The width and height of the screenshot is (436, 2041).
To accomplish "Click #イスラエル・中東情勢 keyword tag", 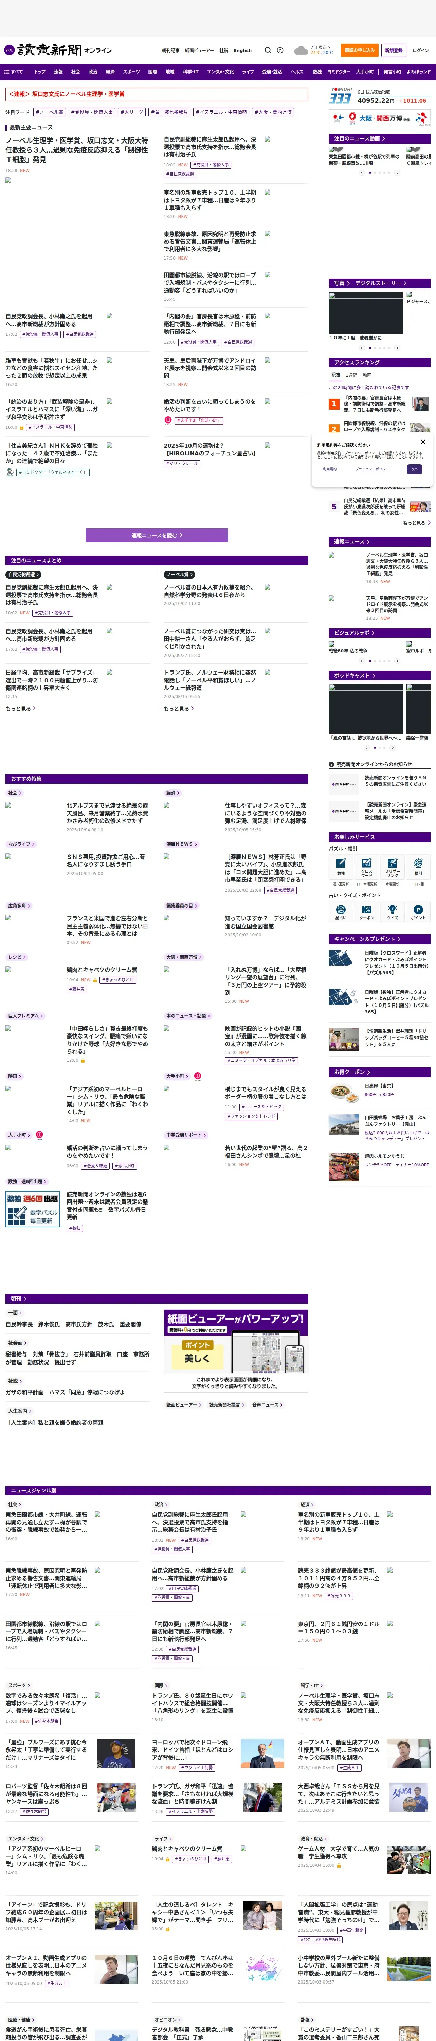I will 221,112.
